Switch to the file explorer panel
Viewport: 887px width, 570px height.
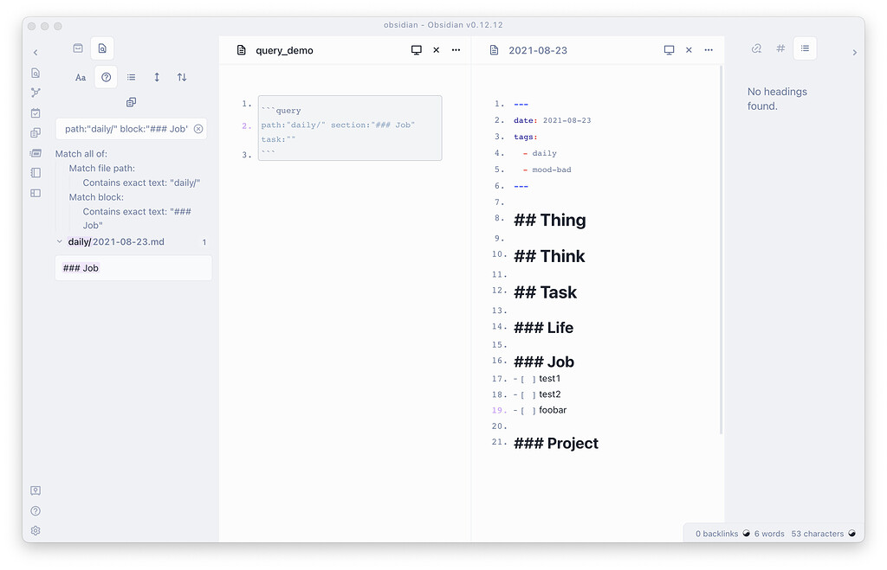coord(78,49)
